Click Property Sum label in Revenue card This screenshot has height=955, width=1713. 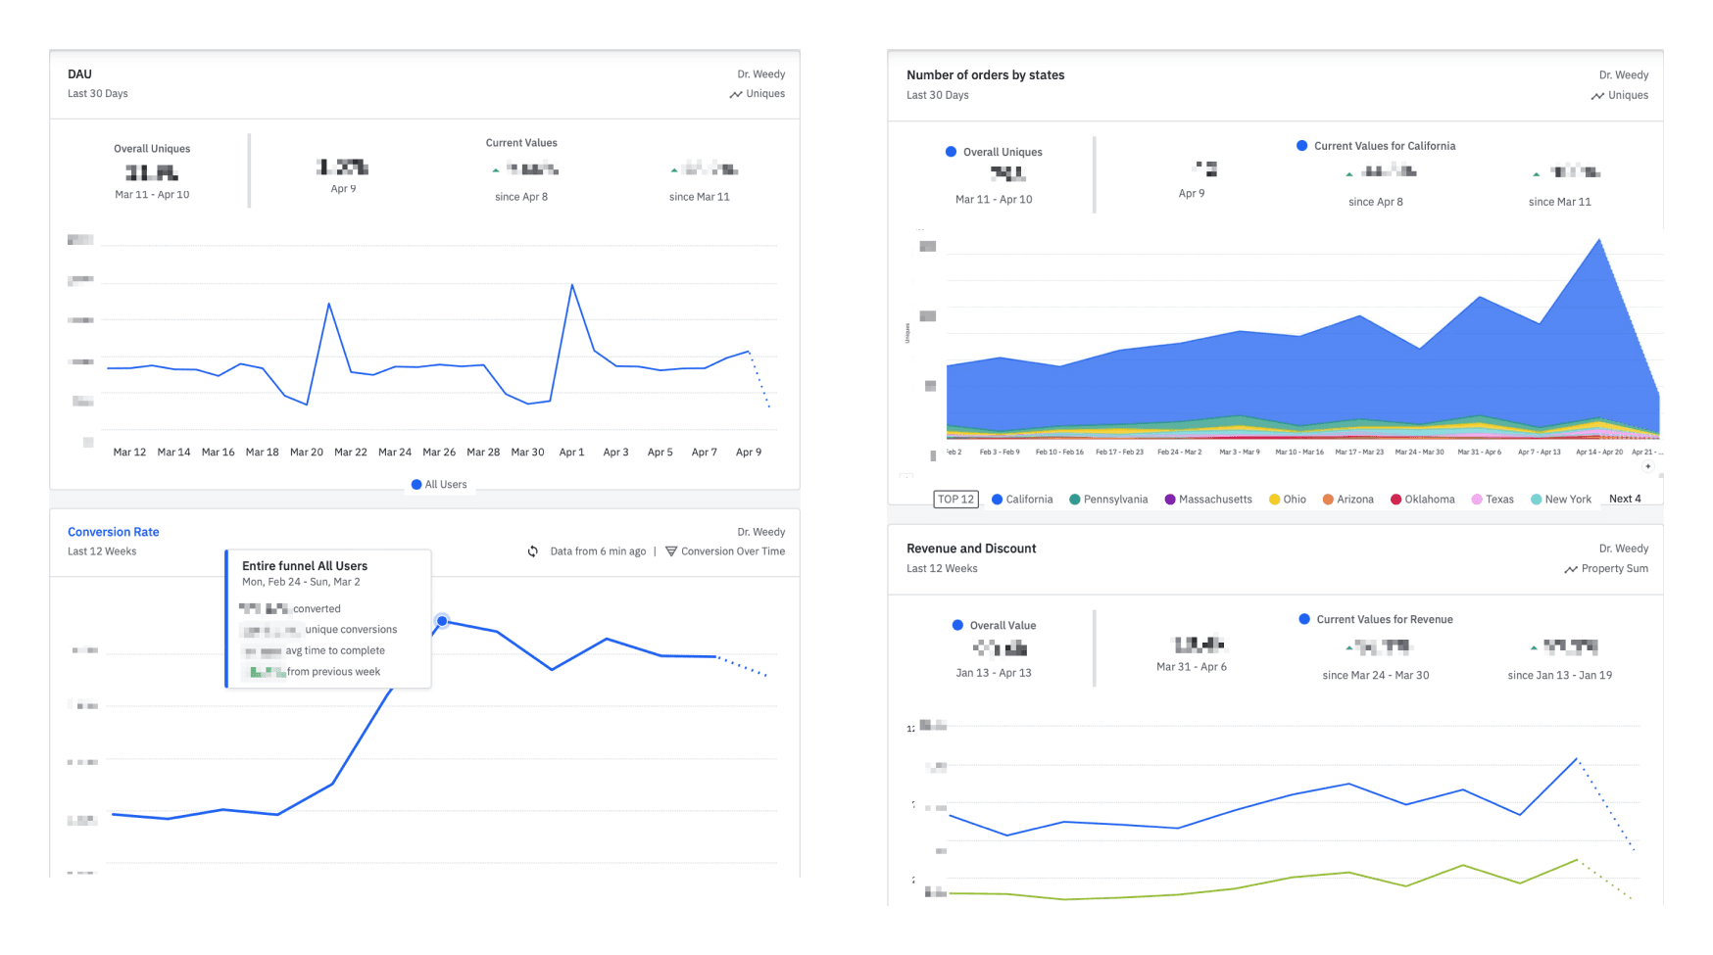click(1615, 569)
